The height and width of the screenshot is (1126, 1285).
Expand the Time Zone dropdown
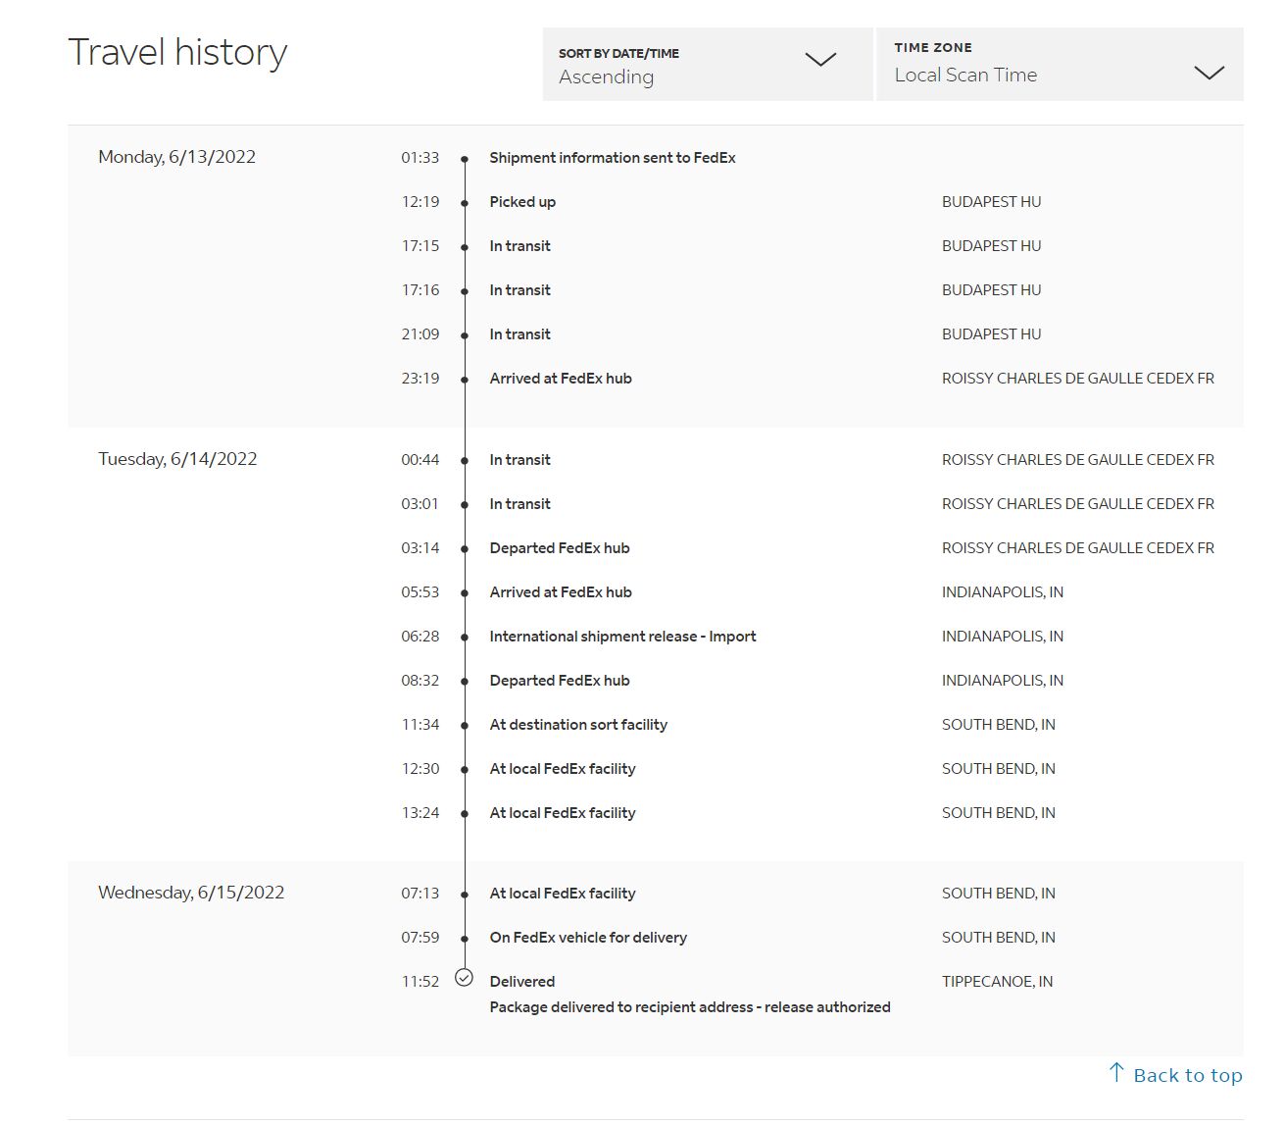click(x=1059, y=65)
